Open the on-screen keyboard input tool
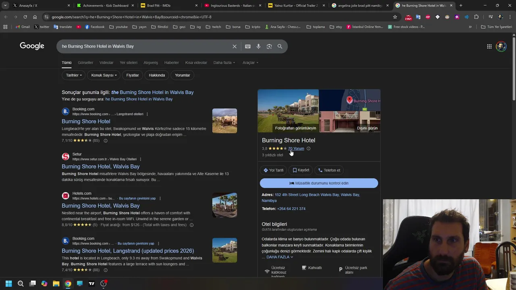The height and width of the screenshot is (290, 516). click(x=248, y=46)
